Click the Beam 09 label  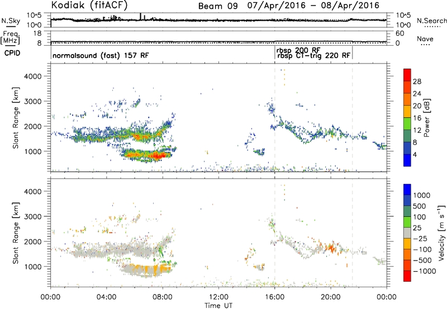click(x=218, y=6)
